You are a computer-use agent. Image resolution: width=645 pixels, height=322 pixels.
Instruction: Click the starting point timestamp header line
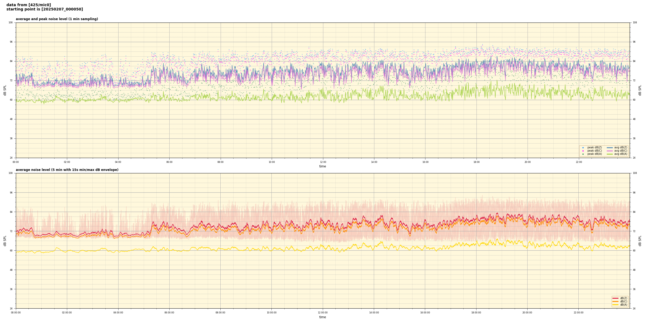[x=45, y=9]
